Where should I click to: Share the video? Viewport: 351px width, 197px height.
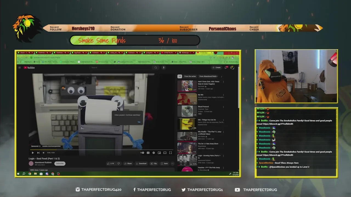click(128, 163)
